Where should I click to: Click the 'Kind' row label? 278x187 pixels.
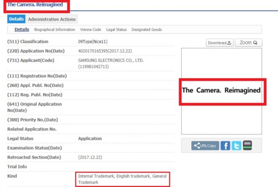coord(12,176)
